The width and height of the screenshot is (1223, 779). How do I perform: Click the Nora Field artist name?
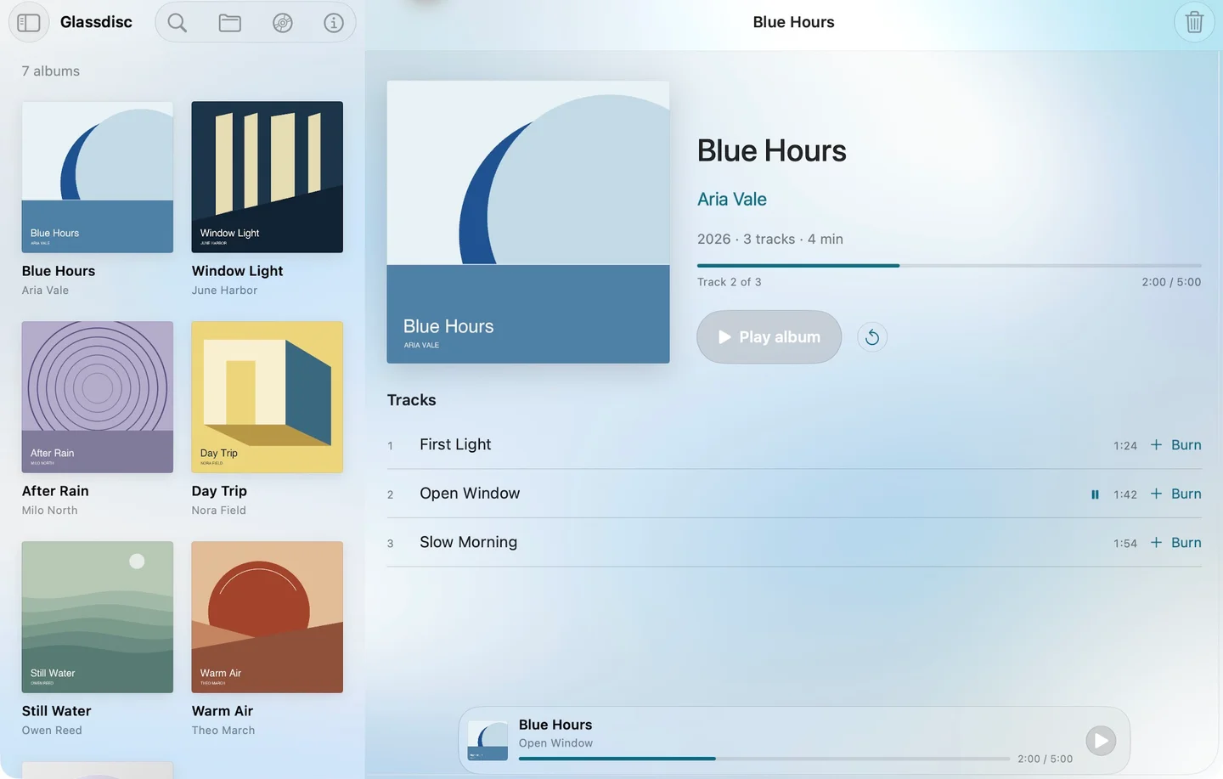(219, 511)
